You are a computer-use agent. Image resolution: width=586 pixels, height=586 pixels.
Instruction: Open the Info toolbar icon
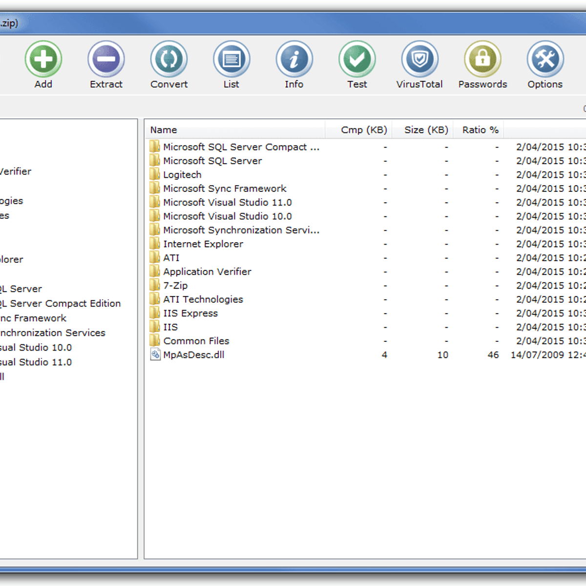294,59
